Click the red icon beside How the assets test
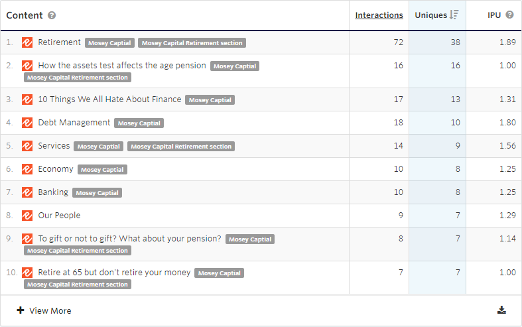This screenshot has height=327, width=522. click(x=27, y=66)
